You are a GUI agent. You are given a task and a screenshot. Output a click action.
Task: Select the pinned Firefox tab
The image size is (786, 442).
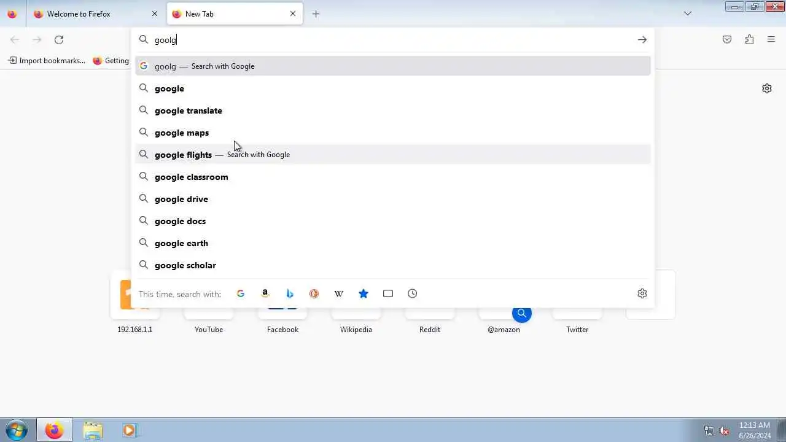click(12, 14)
